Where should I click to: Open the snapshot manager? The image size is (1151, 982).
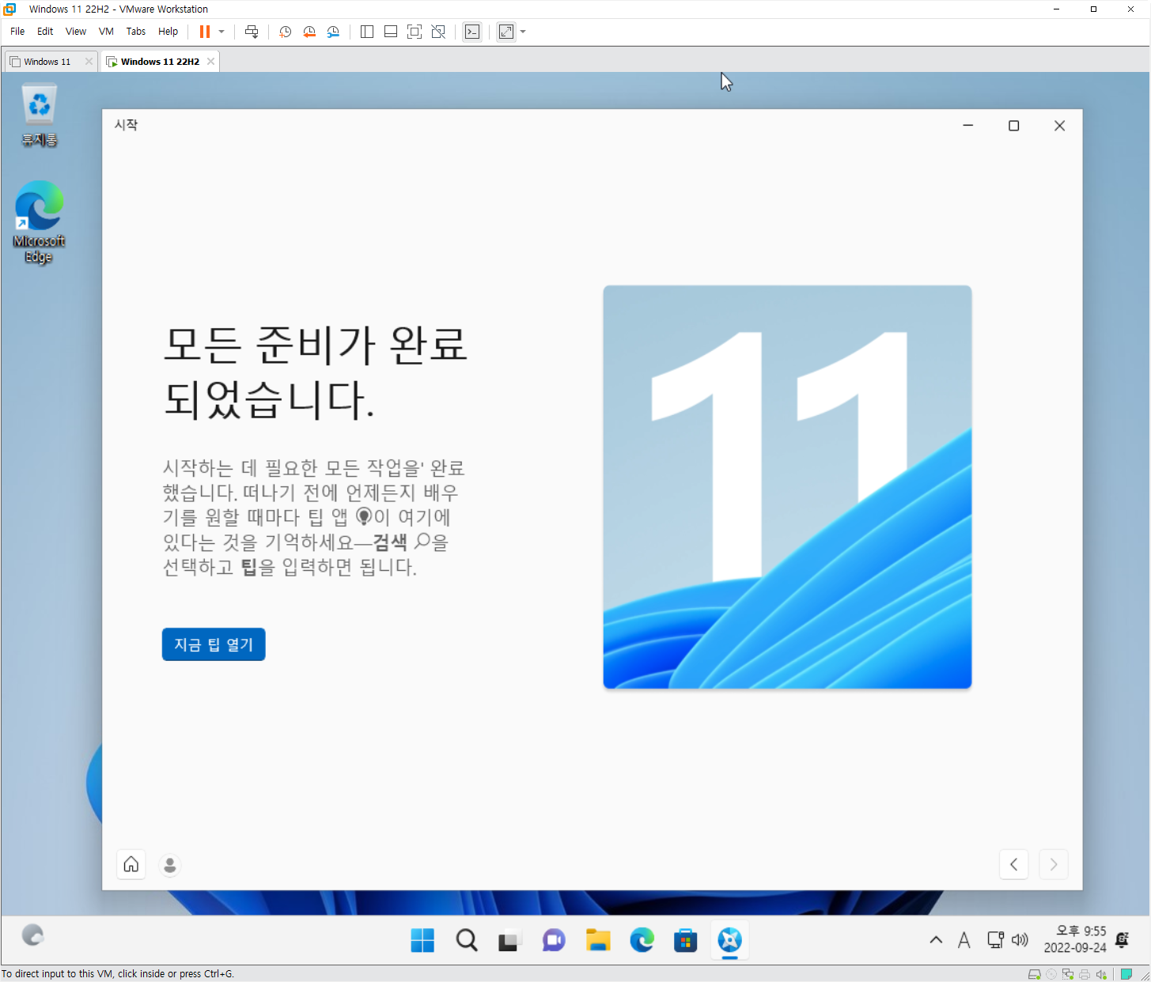pos(333,32)
